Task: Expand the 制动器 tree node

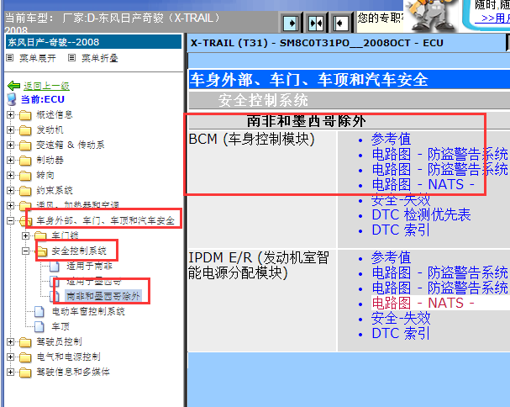Action: pyautogui.click(x=10, y=161)
